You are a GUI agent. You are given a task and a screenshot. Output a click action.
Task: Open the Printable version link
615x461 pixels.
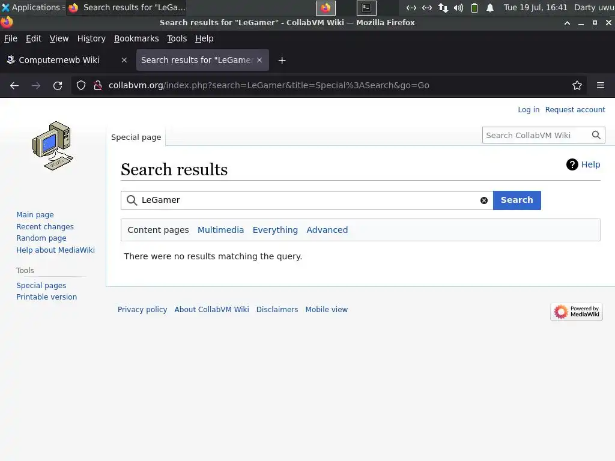pos(47,297)
